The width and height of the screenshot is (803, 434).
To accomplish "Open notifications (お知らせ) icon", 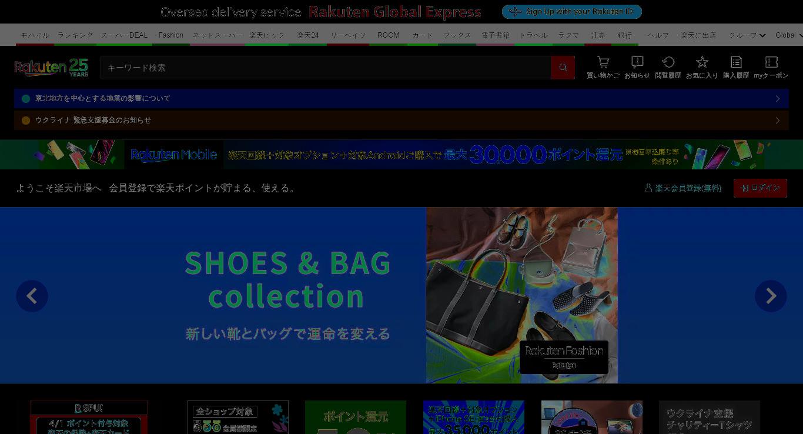I will pyautogui.click(x=637, y=67).
